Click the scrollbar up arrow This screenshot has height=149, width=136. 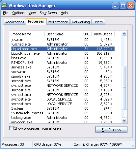point(124,34)
